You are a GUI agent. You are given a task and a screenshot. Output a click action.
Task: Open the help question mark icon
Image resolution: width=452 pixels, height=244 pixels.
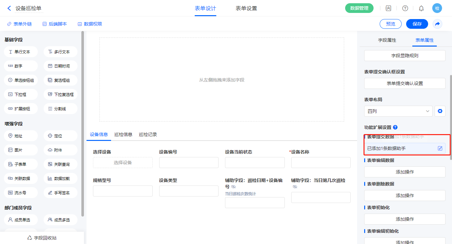[405, 8]
